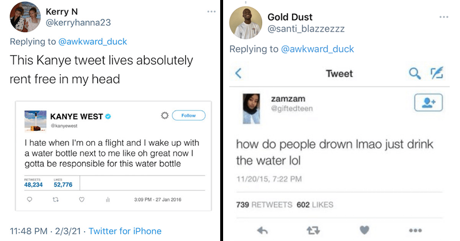The image size is (460, 241).
Task: Click the settings gear on Kanye's tweet
Action: 164,115
